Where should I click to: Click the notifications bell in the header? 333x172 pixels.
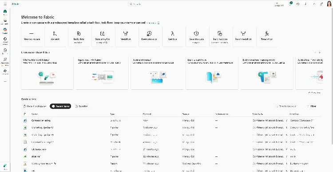click(290, 4)
